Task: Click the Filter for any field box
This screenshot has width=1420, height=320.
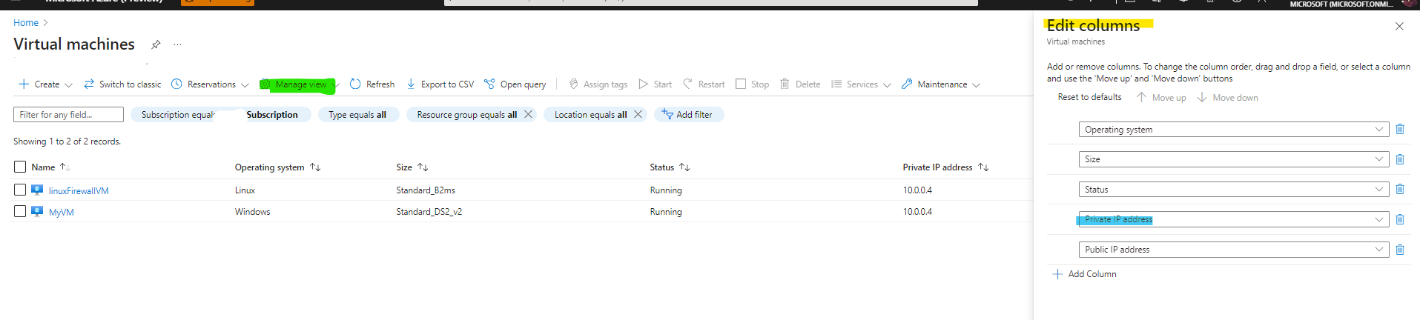Action: coord(68,115)
